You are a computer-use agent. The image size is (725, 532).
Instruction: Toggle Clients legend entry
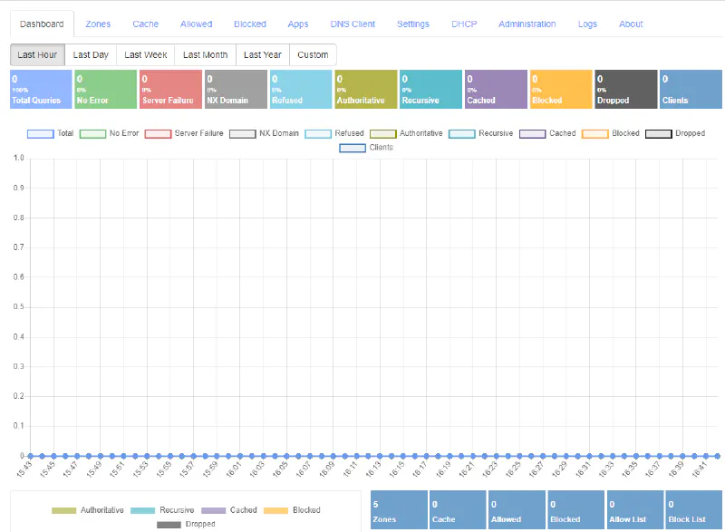[x=366, y=148]
